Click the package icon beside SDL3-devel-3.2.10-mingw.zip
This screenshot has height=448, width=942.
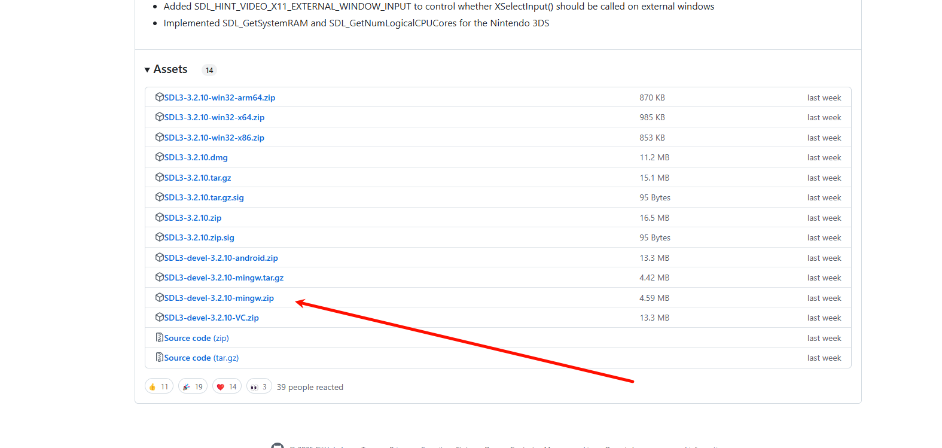[x=160, y=297]
